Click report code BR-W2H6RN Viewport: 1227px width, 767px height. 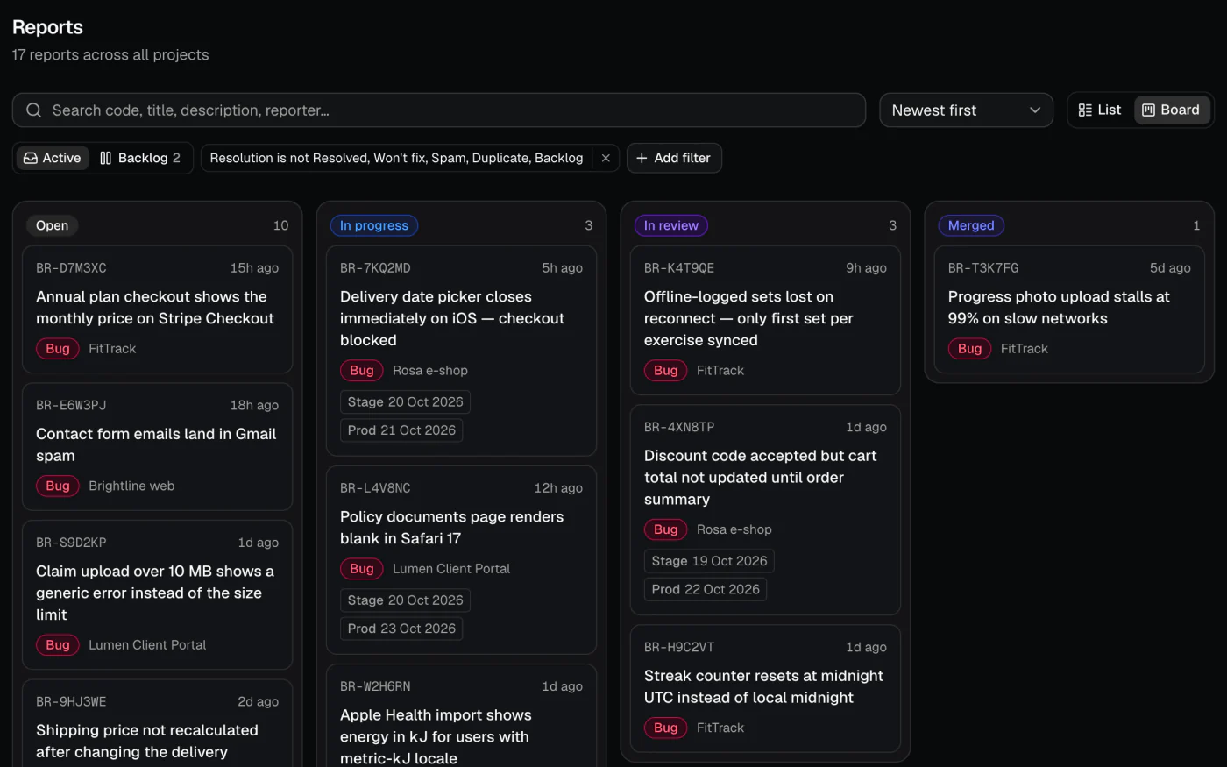375,686
